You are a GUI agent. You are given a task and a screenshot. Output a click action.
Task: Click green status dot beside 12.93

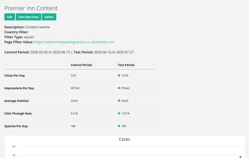pos(119,75)
